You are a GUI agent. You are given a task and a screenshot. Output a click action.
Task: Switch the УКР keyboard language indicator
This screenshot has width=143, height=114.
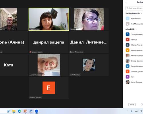point(136,111)
